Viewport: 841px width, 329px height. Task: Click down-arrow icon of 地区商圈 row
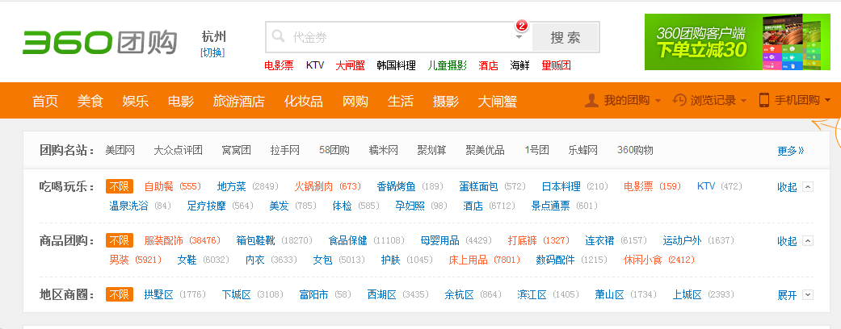pos(809,295)
